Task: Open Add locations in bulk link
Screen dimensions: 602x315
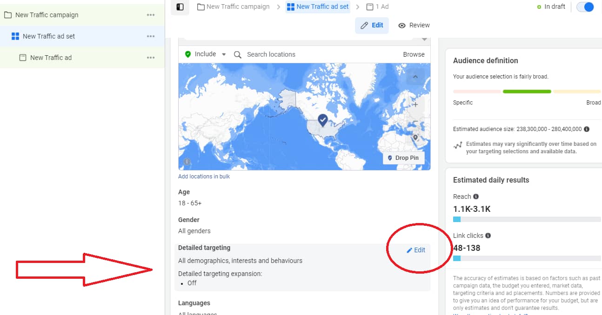Action: pyautogui.click(x=204, y=177)
